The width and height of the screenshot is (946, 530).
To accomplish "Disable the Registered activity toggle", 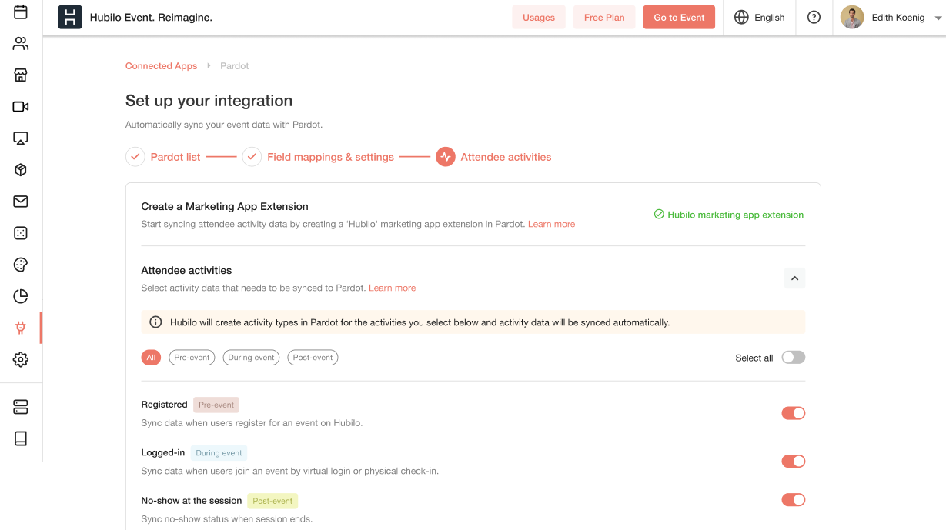I will click(x=794, y=413).
